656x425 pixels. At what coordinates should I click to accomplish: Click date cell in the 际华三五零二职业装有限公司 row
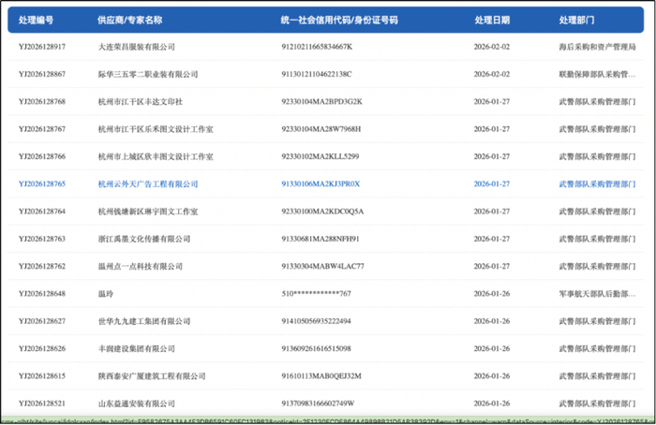pos(492,74)
